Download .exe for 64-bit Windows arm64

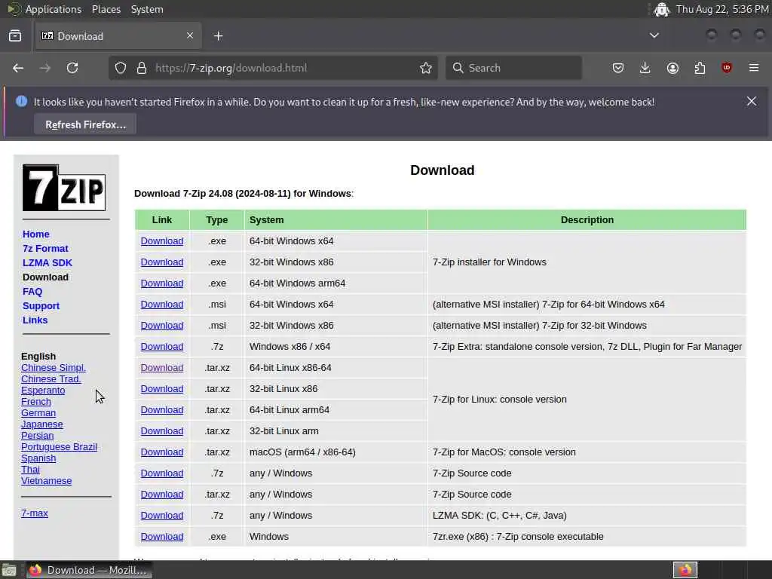click(x=162, y=283)
